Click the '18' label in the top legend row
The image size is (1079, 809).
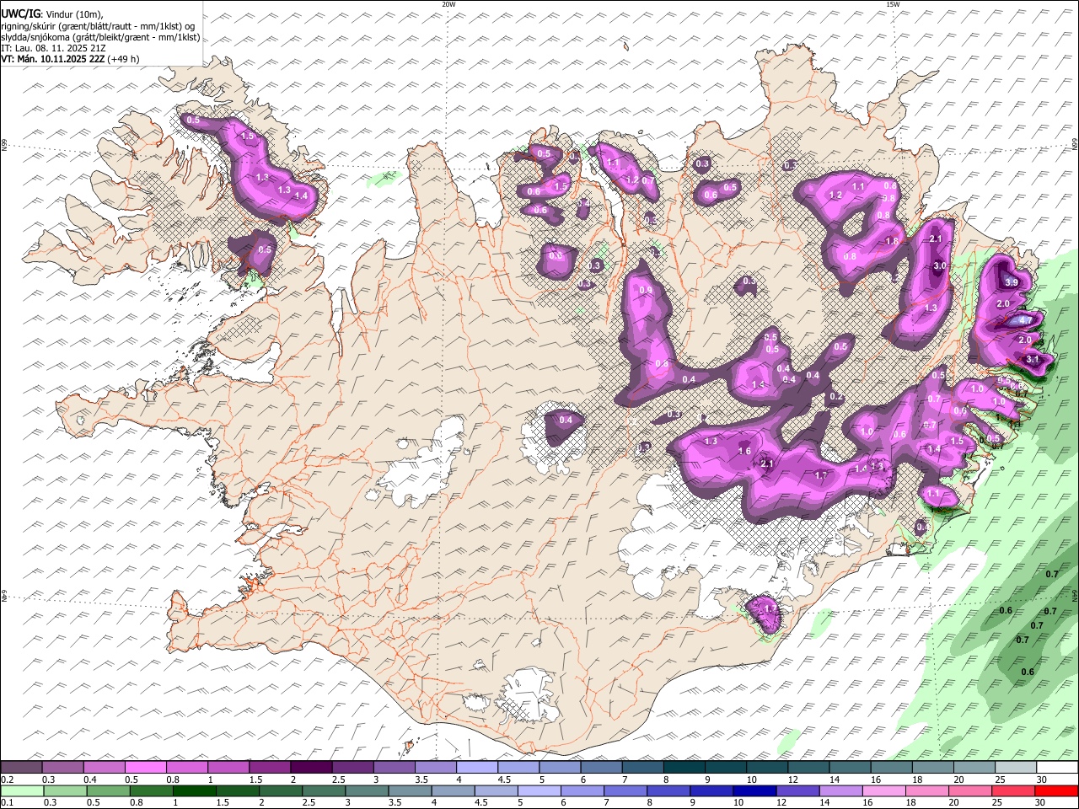coord(917,780)
